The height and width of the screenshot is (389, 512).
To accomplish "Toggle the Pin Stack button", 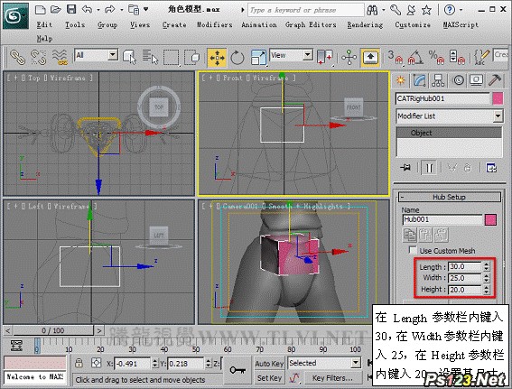I will pos(405,168).
